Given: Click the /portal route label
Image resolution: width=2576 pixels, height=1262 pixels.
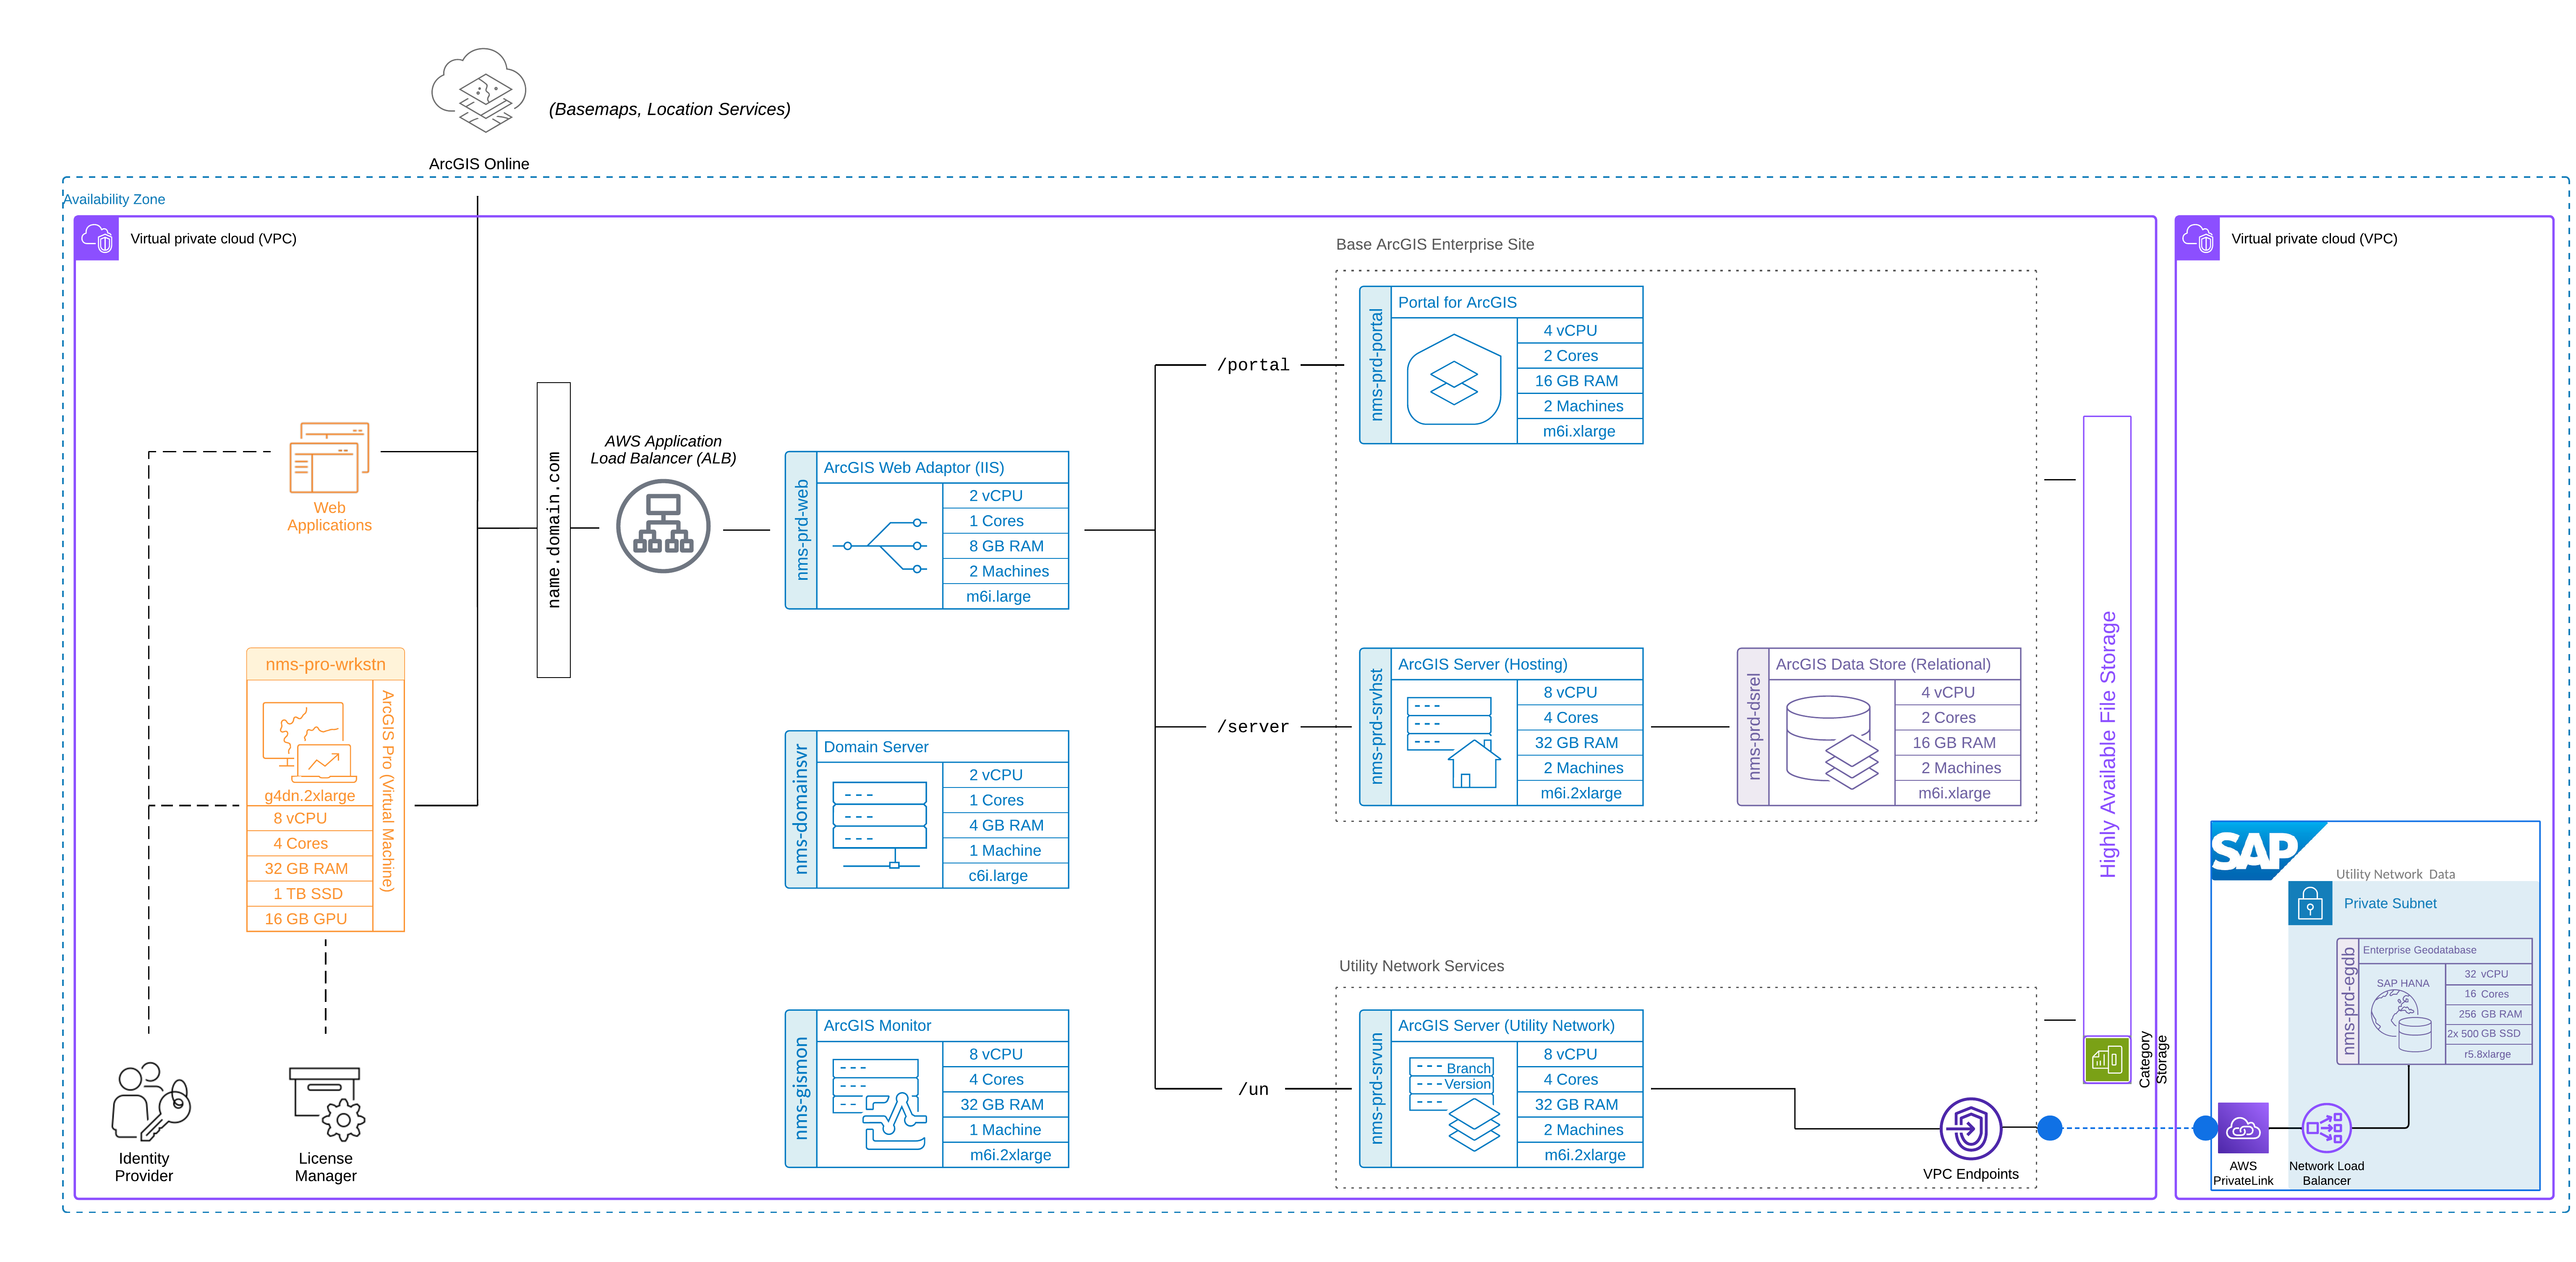Looking at the screenshot, I should (x=1253, y=365).
